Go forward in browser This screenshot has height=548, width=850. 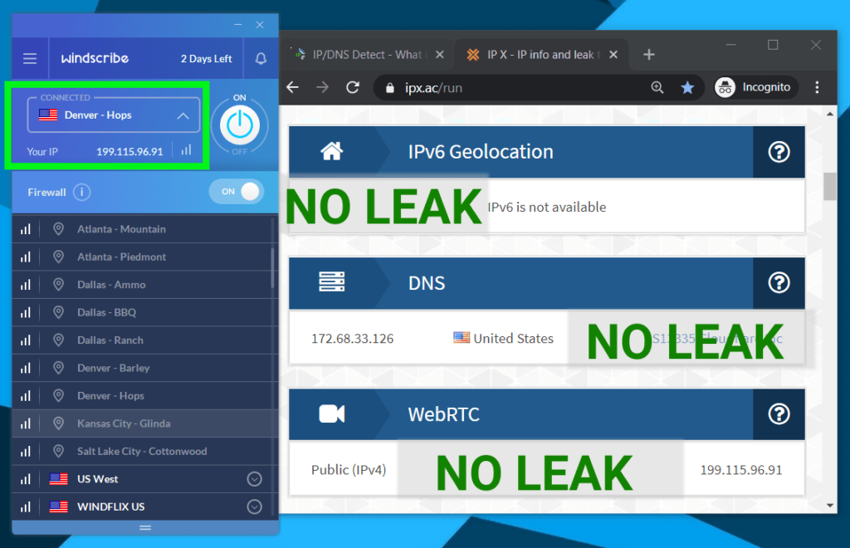323,87
